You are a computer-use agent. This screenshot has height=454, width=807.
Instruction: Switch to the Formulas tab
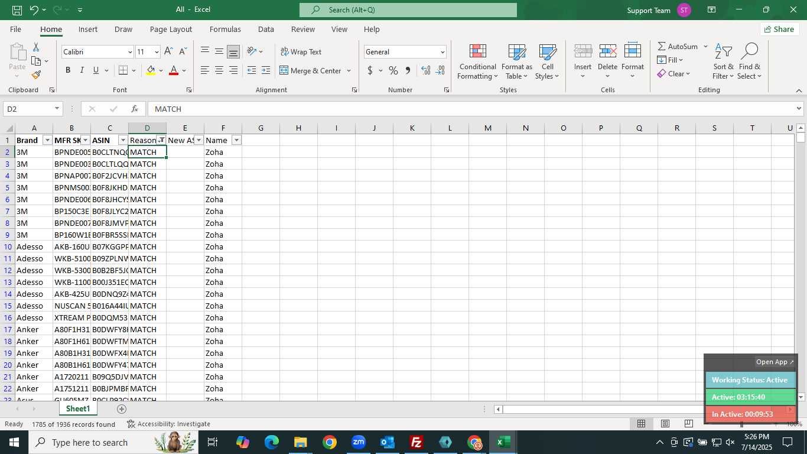coord(225,29)
